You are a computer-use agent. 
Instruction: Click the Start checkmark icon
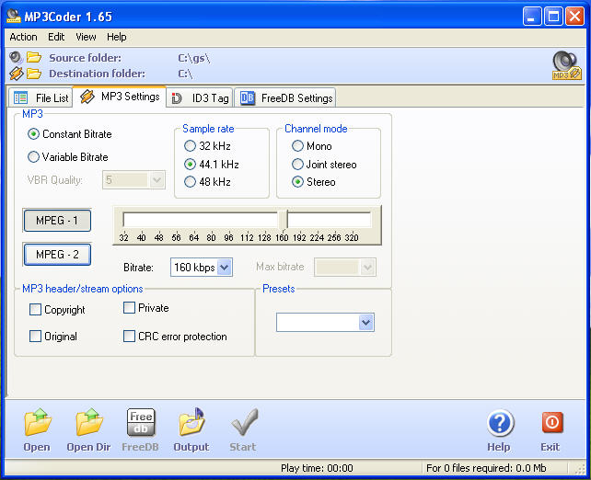coord(244,422)
